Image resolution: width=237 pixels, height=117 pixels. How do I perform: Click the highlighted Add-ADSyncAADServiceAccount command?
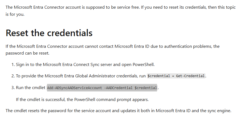pos(102,88)
